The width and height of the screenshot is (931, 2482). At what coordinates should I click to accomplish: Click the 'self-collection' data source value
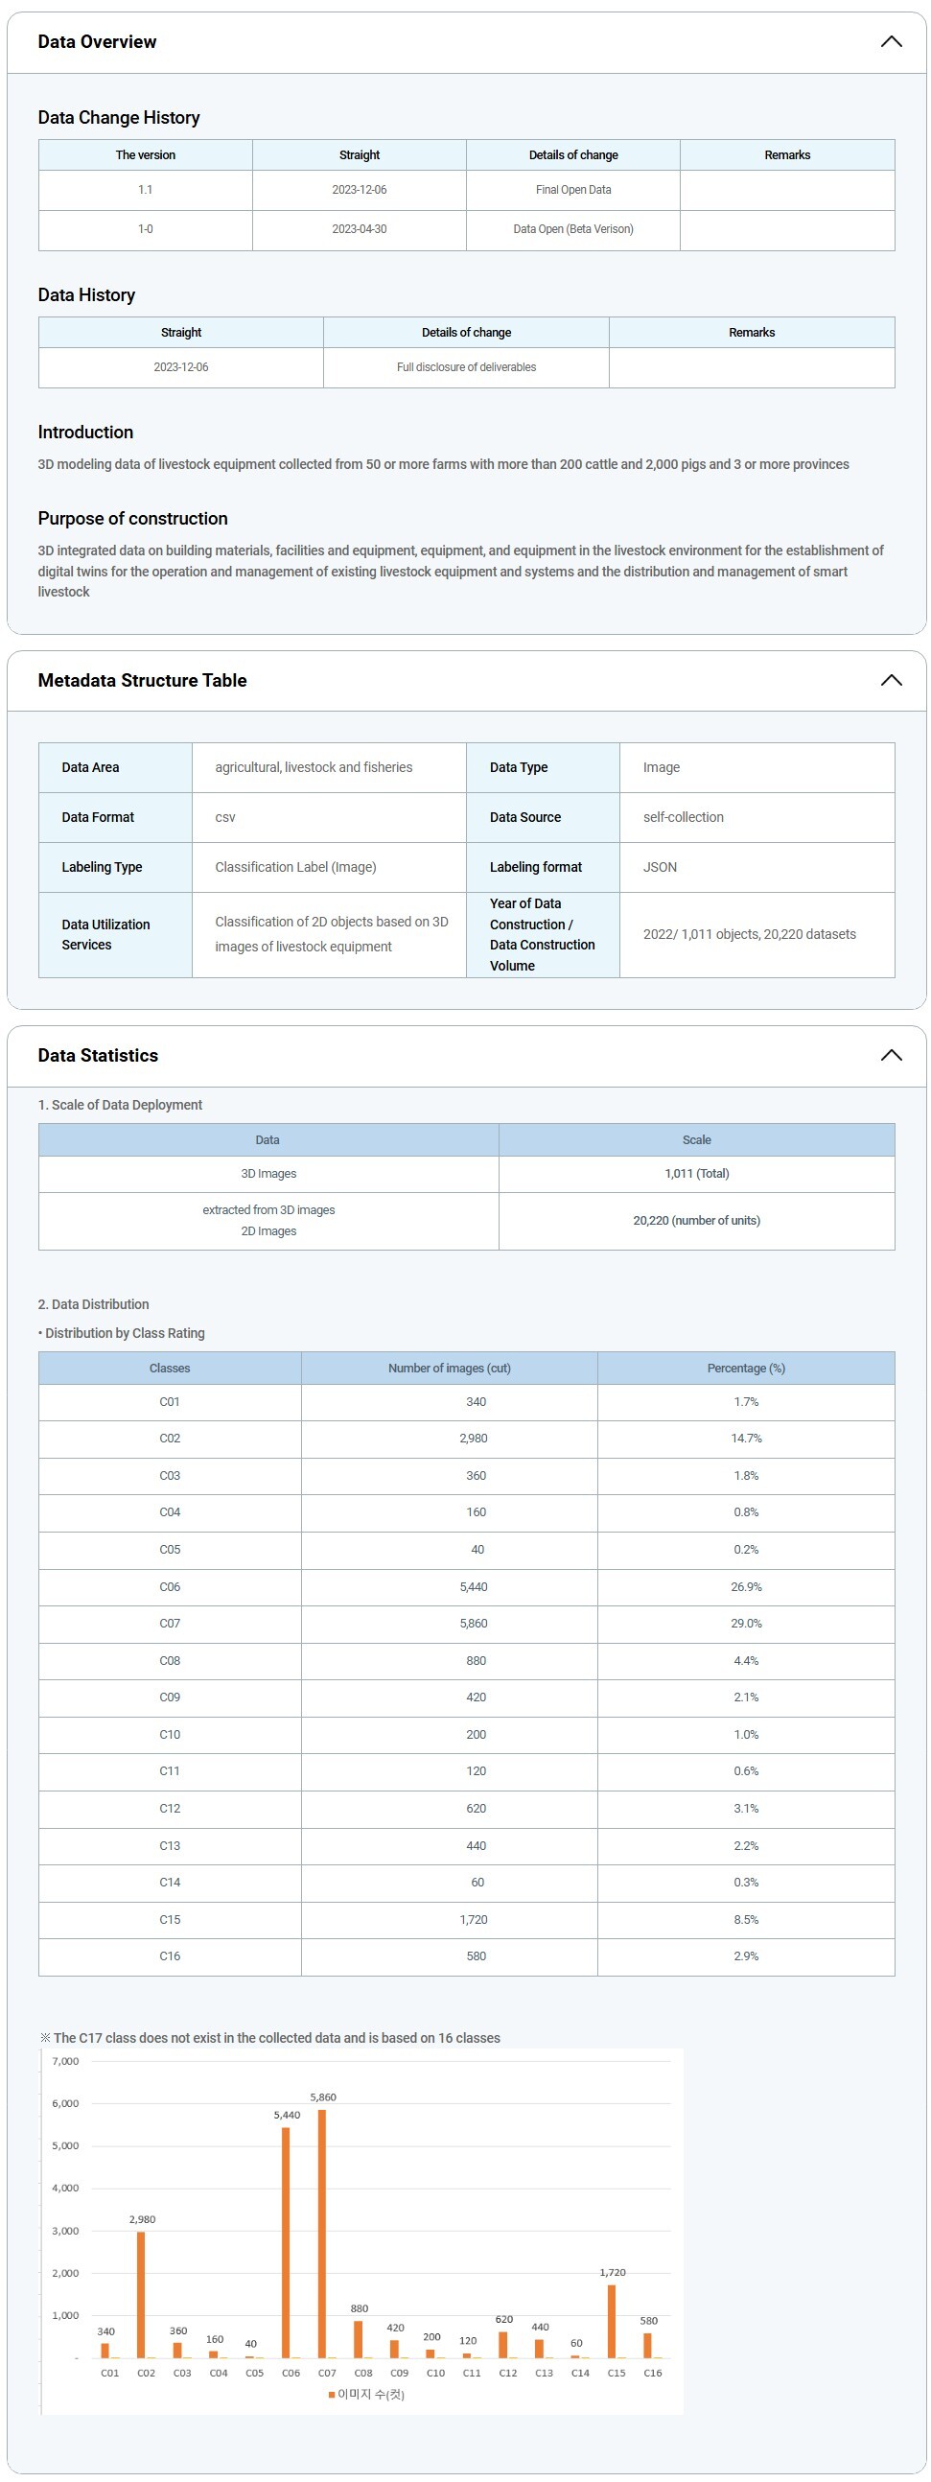coord(684,817)
